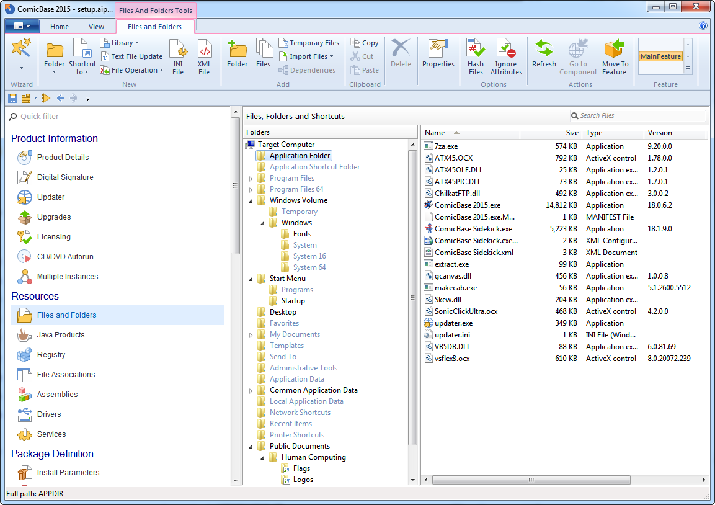Open the Drivers page
715x505 pixels.
(x=39, y=414)
